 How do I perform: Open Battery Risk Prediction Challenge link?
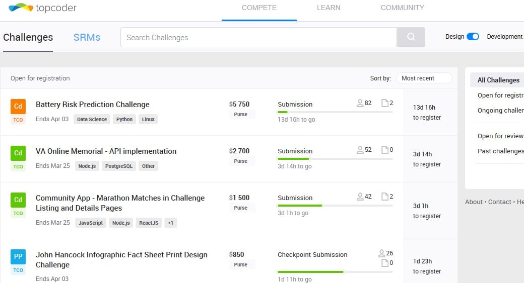click(x=93, y=105)
